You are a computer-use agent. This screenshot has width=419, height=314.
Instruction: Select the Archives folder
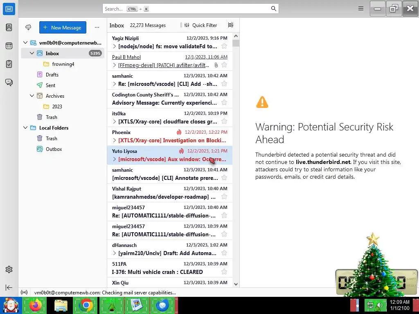point(63,96)
